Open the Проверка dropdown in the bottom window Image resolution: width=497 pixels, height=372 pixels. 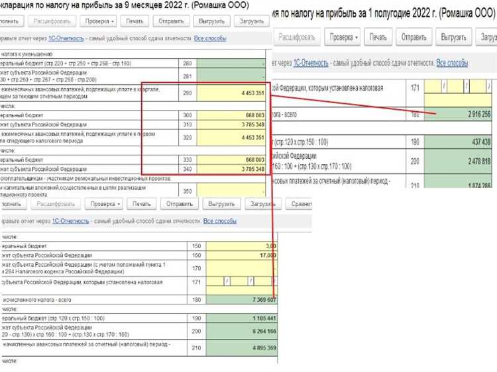click(x=103, y=204)
